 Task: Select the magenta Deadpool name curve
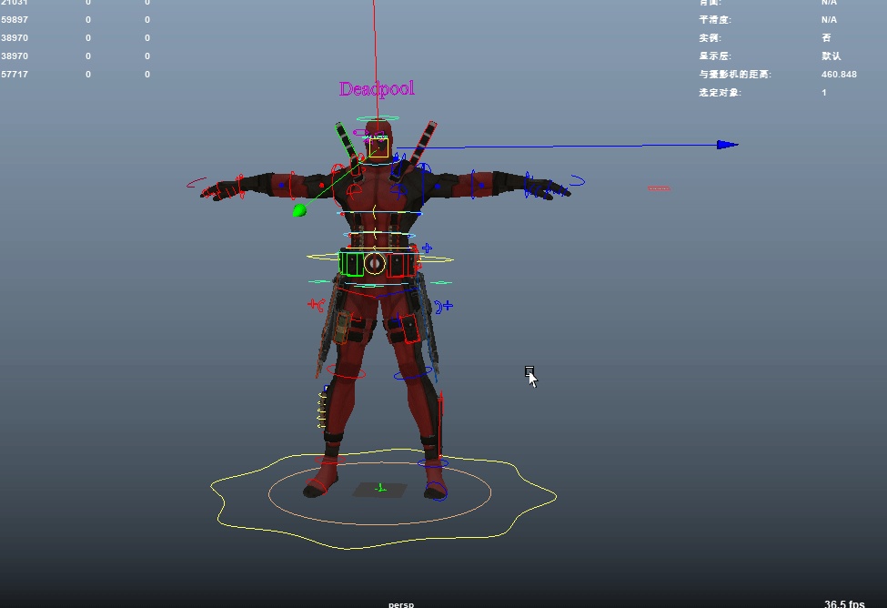coord(377,89)
